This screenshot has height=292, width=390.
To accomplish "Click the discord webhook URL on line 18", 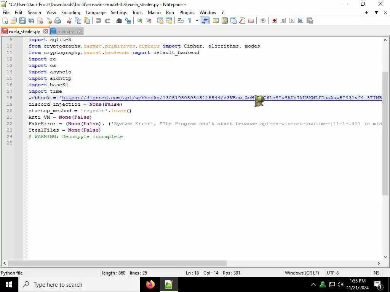I will click(x=222, y=98).
